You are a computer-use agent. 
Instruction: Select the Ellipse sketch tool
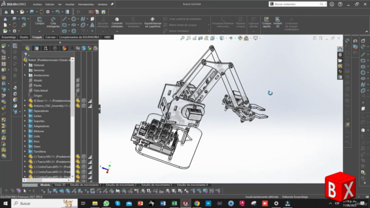(83, 25)
